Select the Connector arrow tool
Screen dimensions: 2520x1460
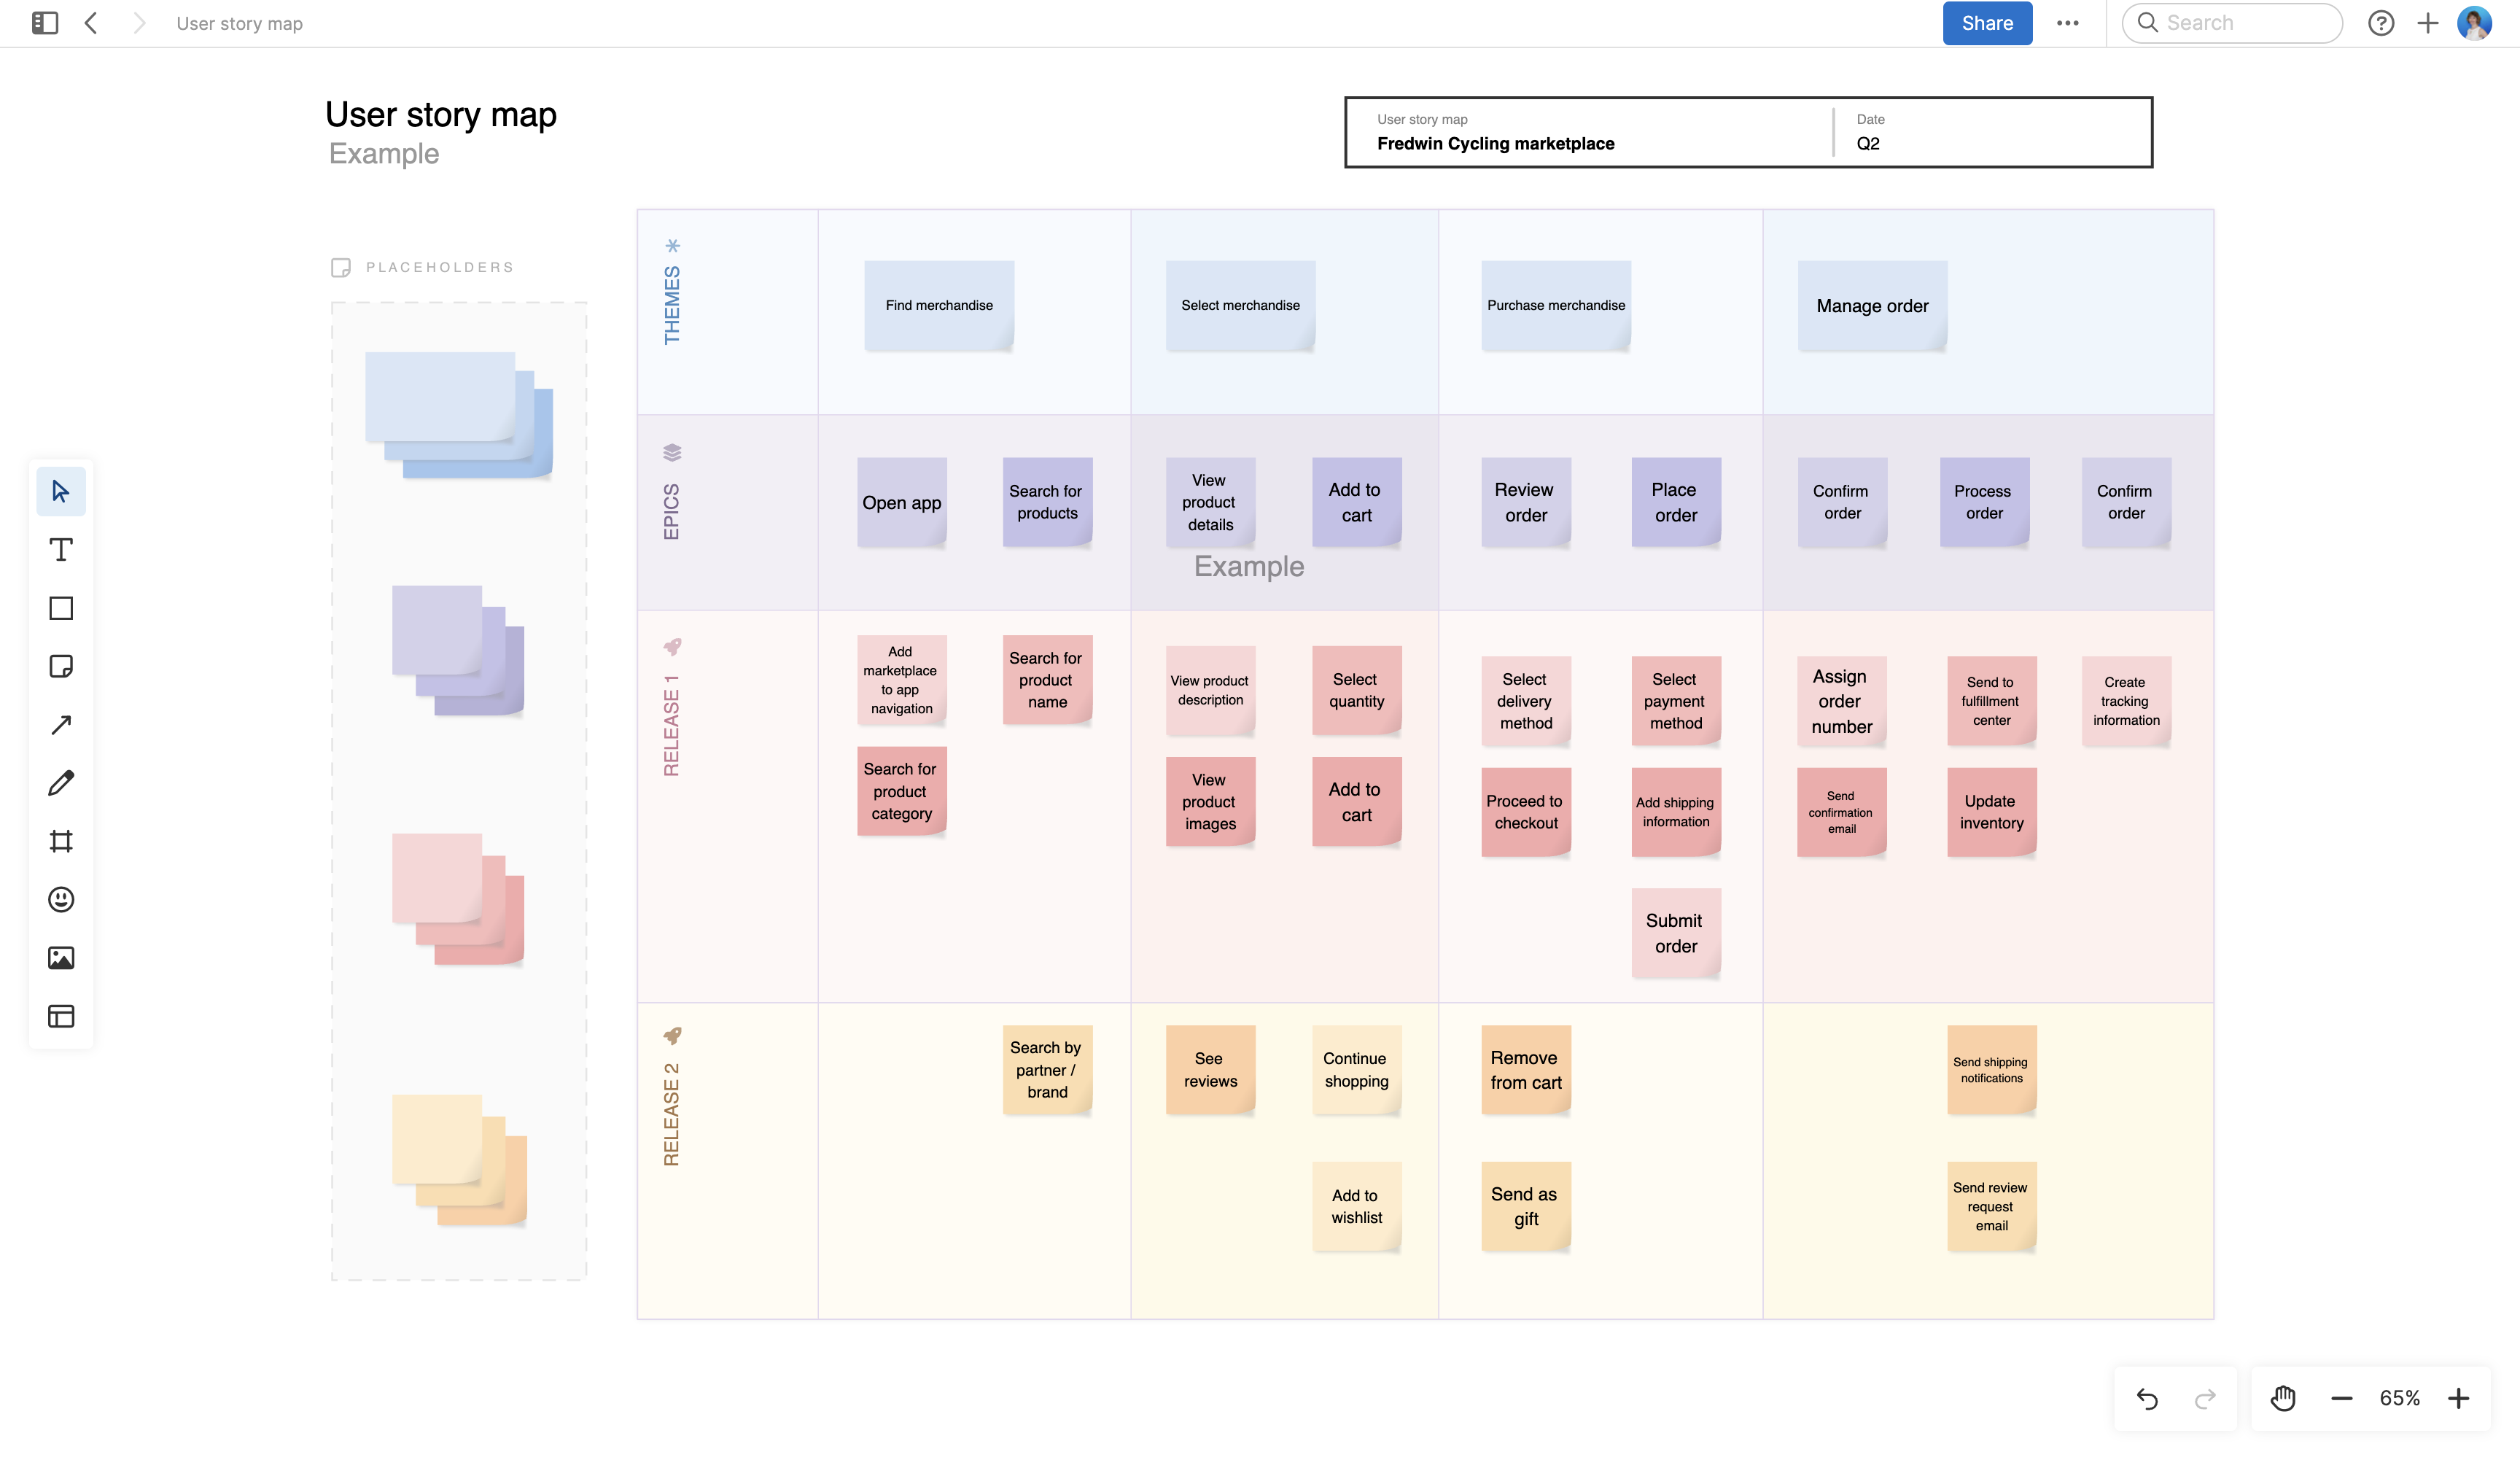pyautogui.click(x=61, y=724)
